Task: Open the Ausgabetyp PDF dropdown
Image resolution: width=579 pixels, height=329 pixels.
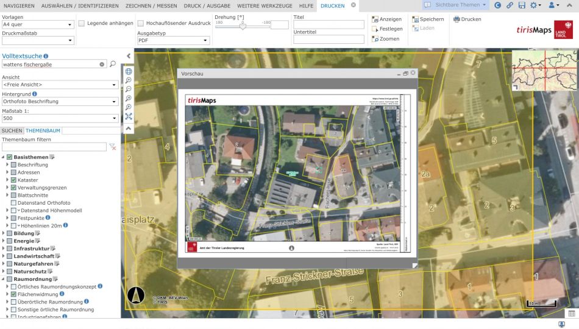Action: coord(173,40)
